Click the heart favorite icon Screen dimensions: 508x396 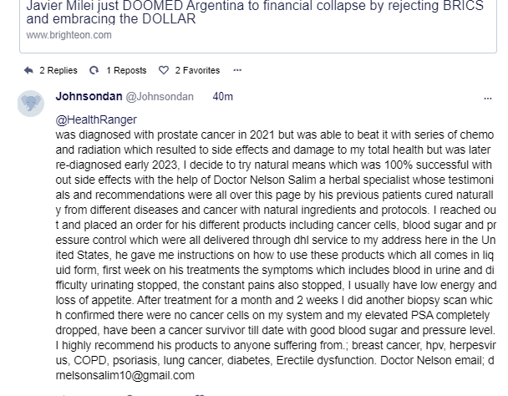click(x=164, y=70)
